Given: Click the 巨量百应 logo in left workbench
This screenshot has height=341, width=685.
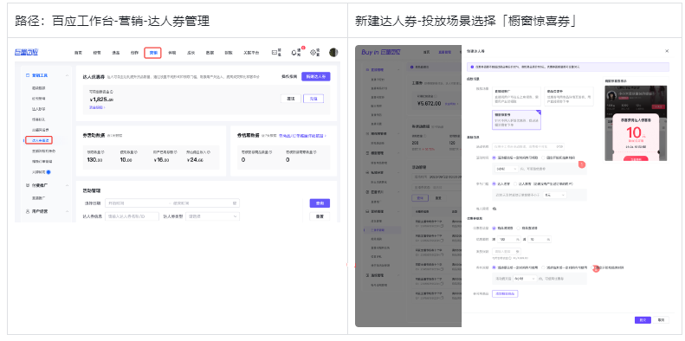Looking at the screenshot, I should pos(26,53).
